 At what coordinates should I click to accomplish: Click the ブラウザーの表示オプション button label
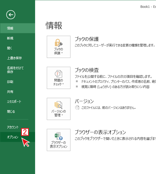coord(59,144)
